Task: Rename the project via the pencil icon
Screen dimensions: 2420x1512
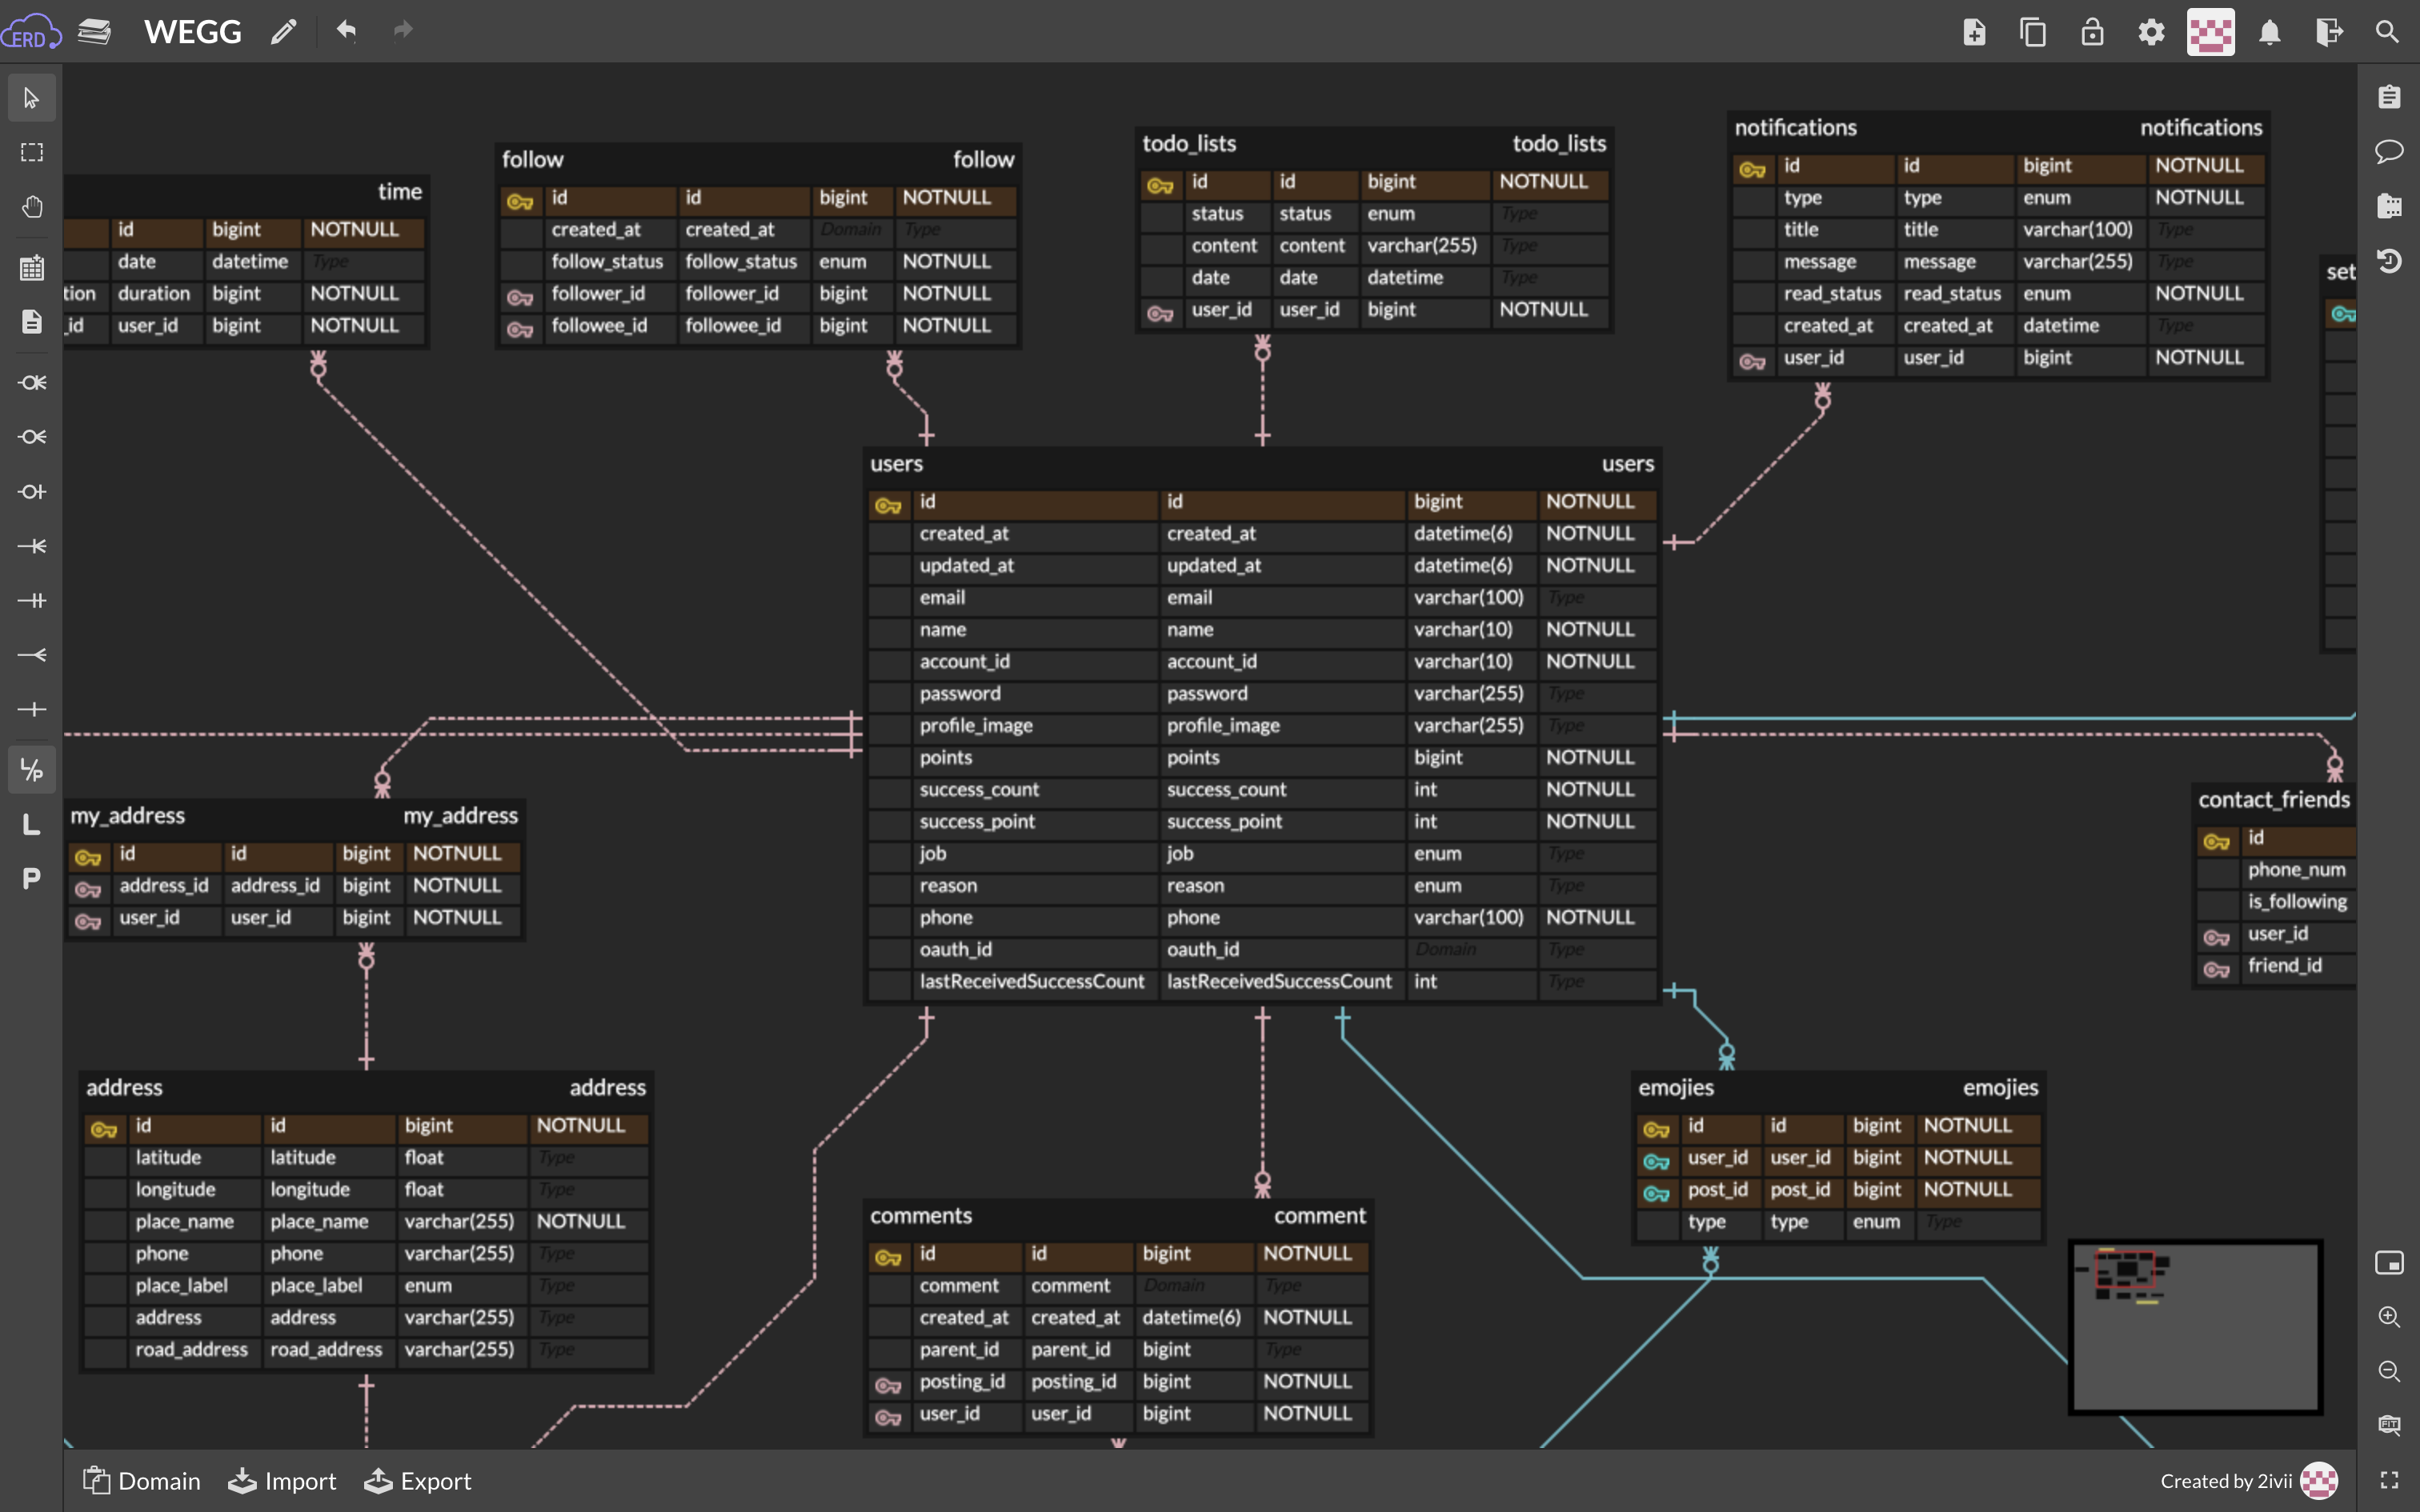Action: pos(284,33)
